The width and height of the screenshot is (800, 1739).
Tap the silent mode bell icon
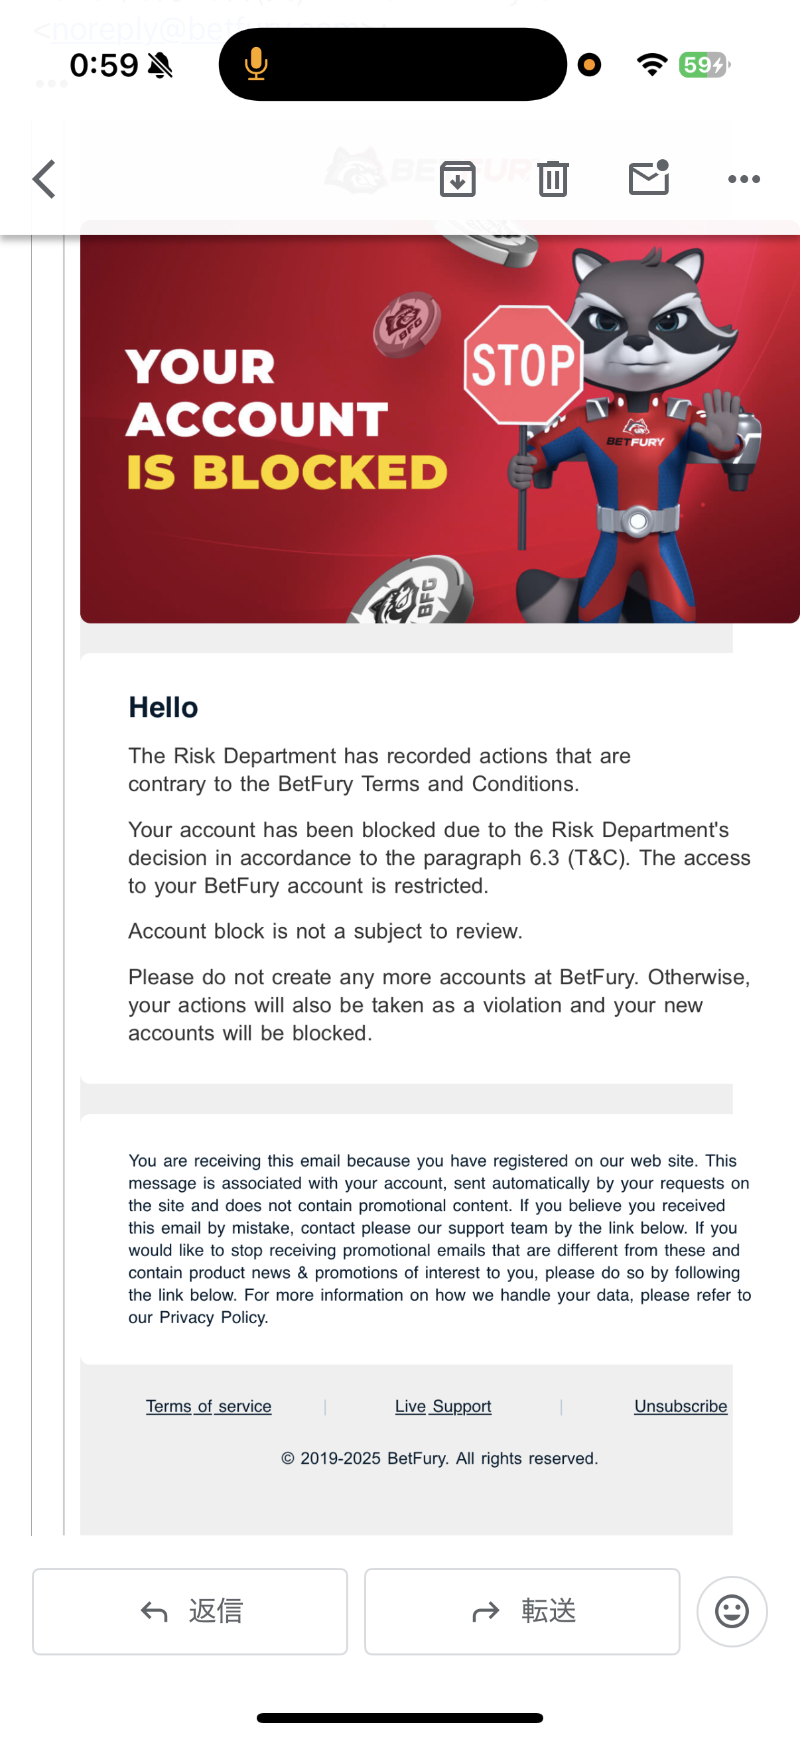point(161,66)
